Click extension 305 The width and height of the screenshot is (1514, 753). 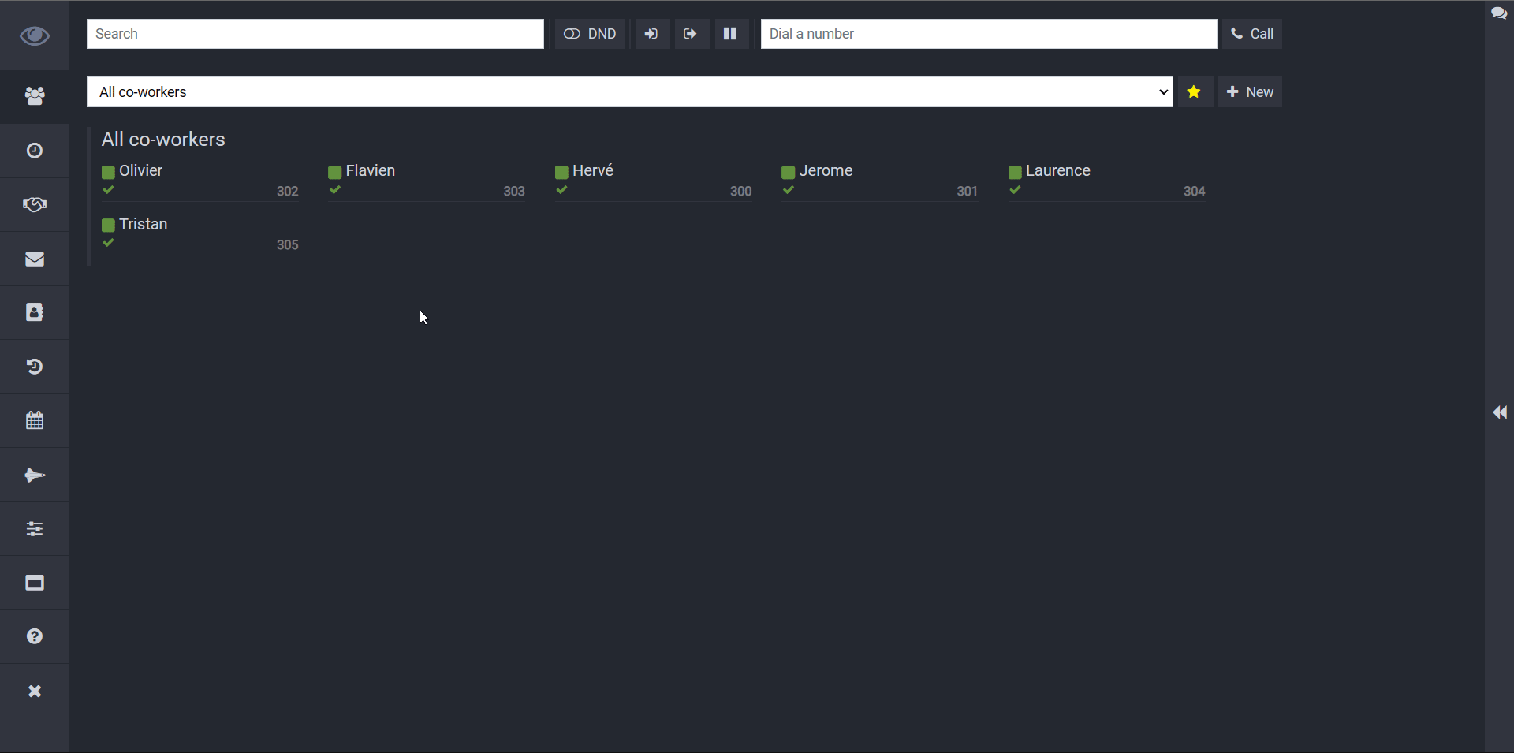click(x=287, y=245)
